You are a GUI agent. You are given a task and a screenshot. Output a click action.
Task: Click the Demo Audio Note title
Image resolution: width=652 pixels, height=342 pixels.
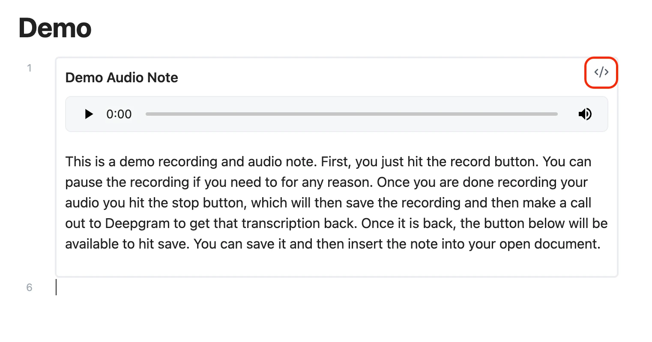pos(121,78)
